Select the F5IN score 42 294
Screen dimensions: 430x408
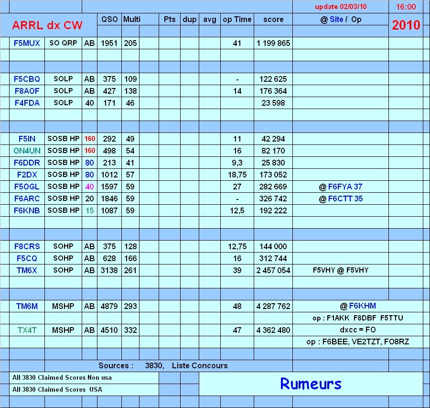pos(273,139)
